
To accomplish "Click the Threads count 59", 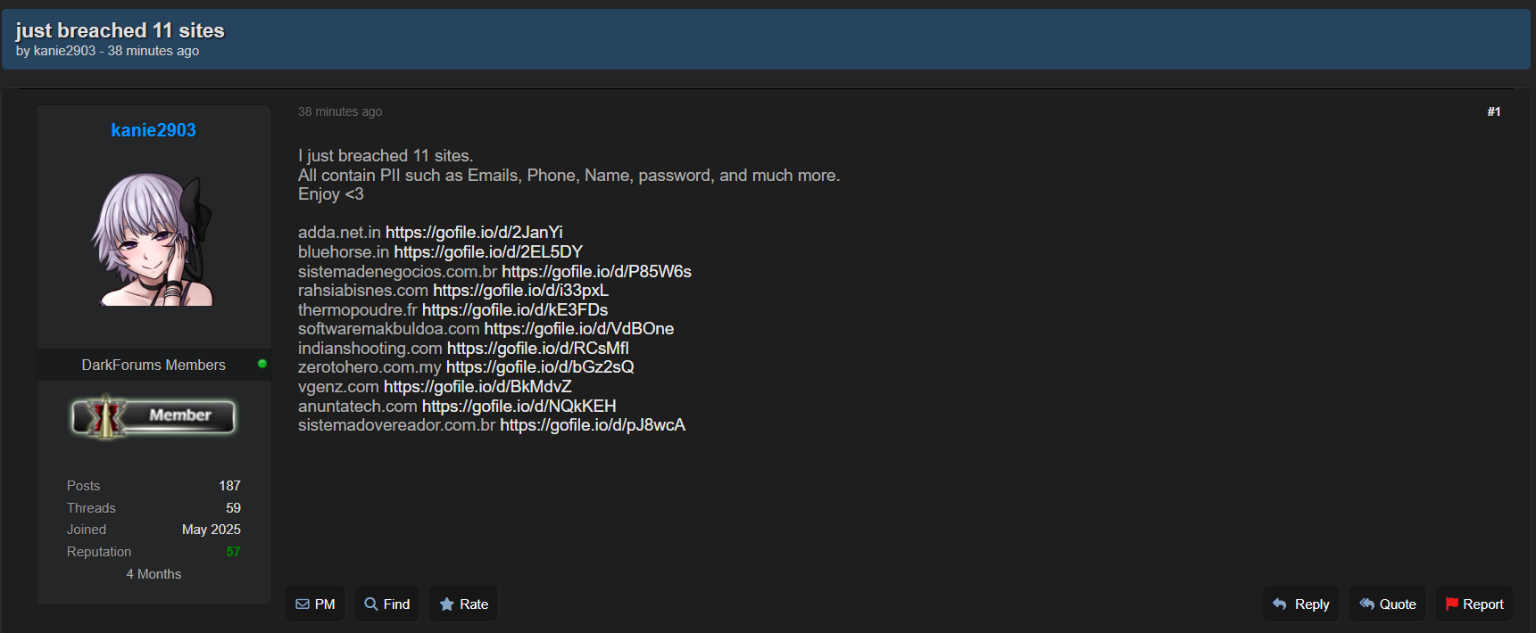I will pos(233,508).
